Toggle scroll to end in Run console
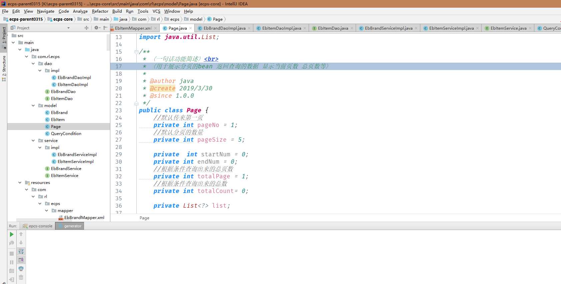This screenshot has height=284, width=561. pos(21,260)
